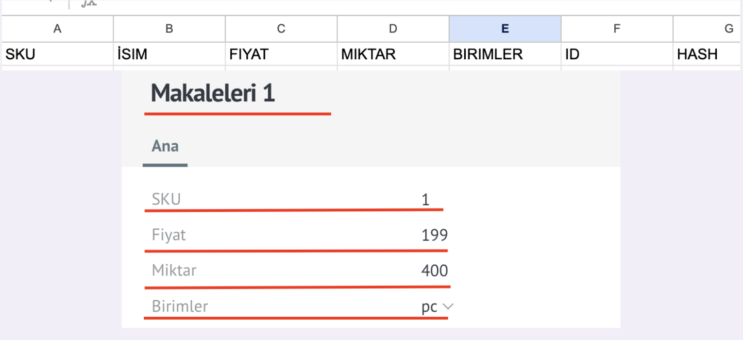Select column B header
Screen dimensions: 743x340
(169, 29)
